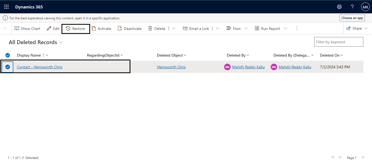
Task: Click the Choose an app button
Action: (x=352, y=18)
